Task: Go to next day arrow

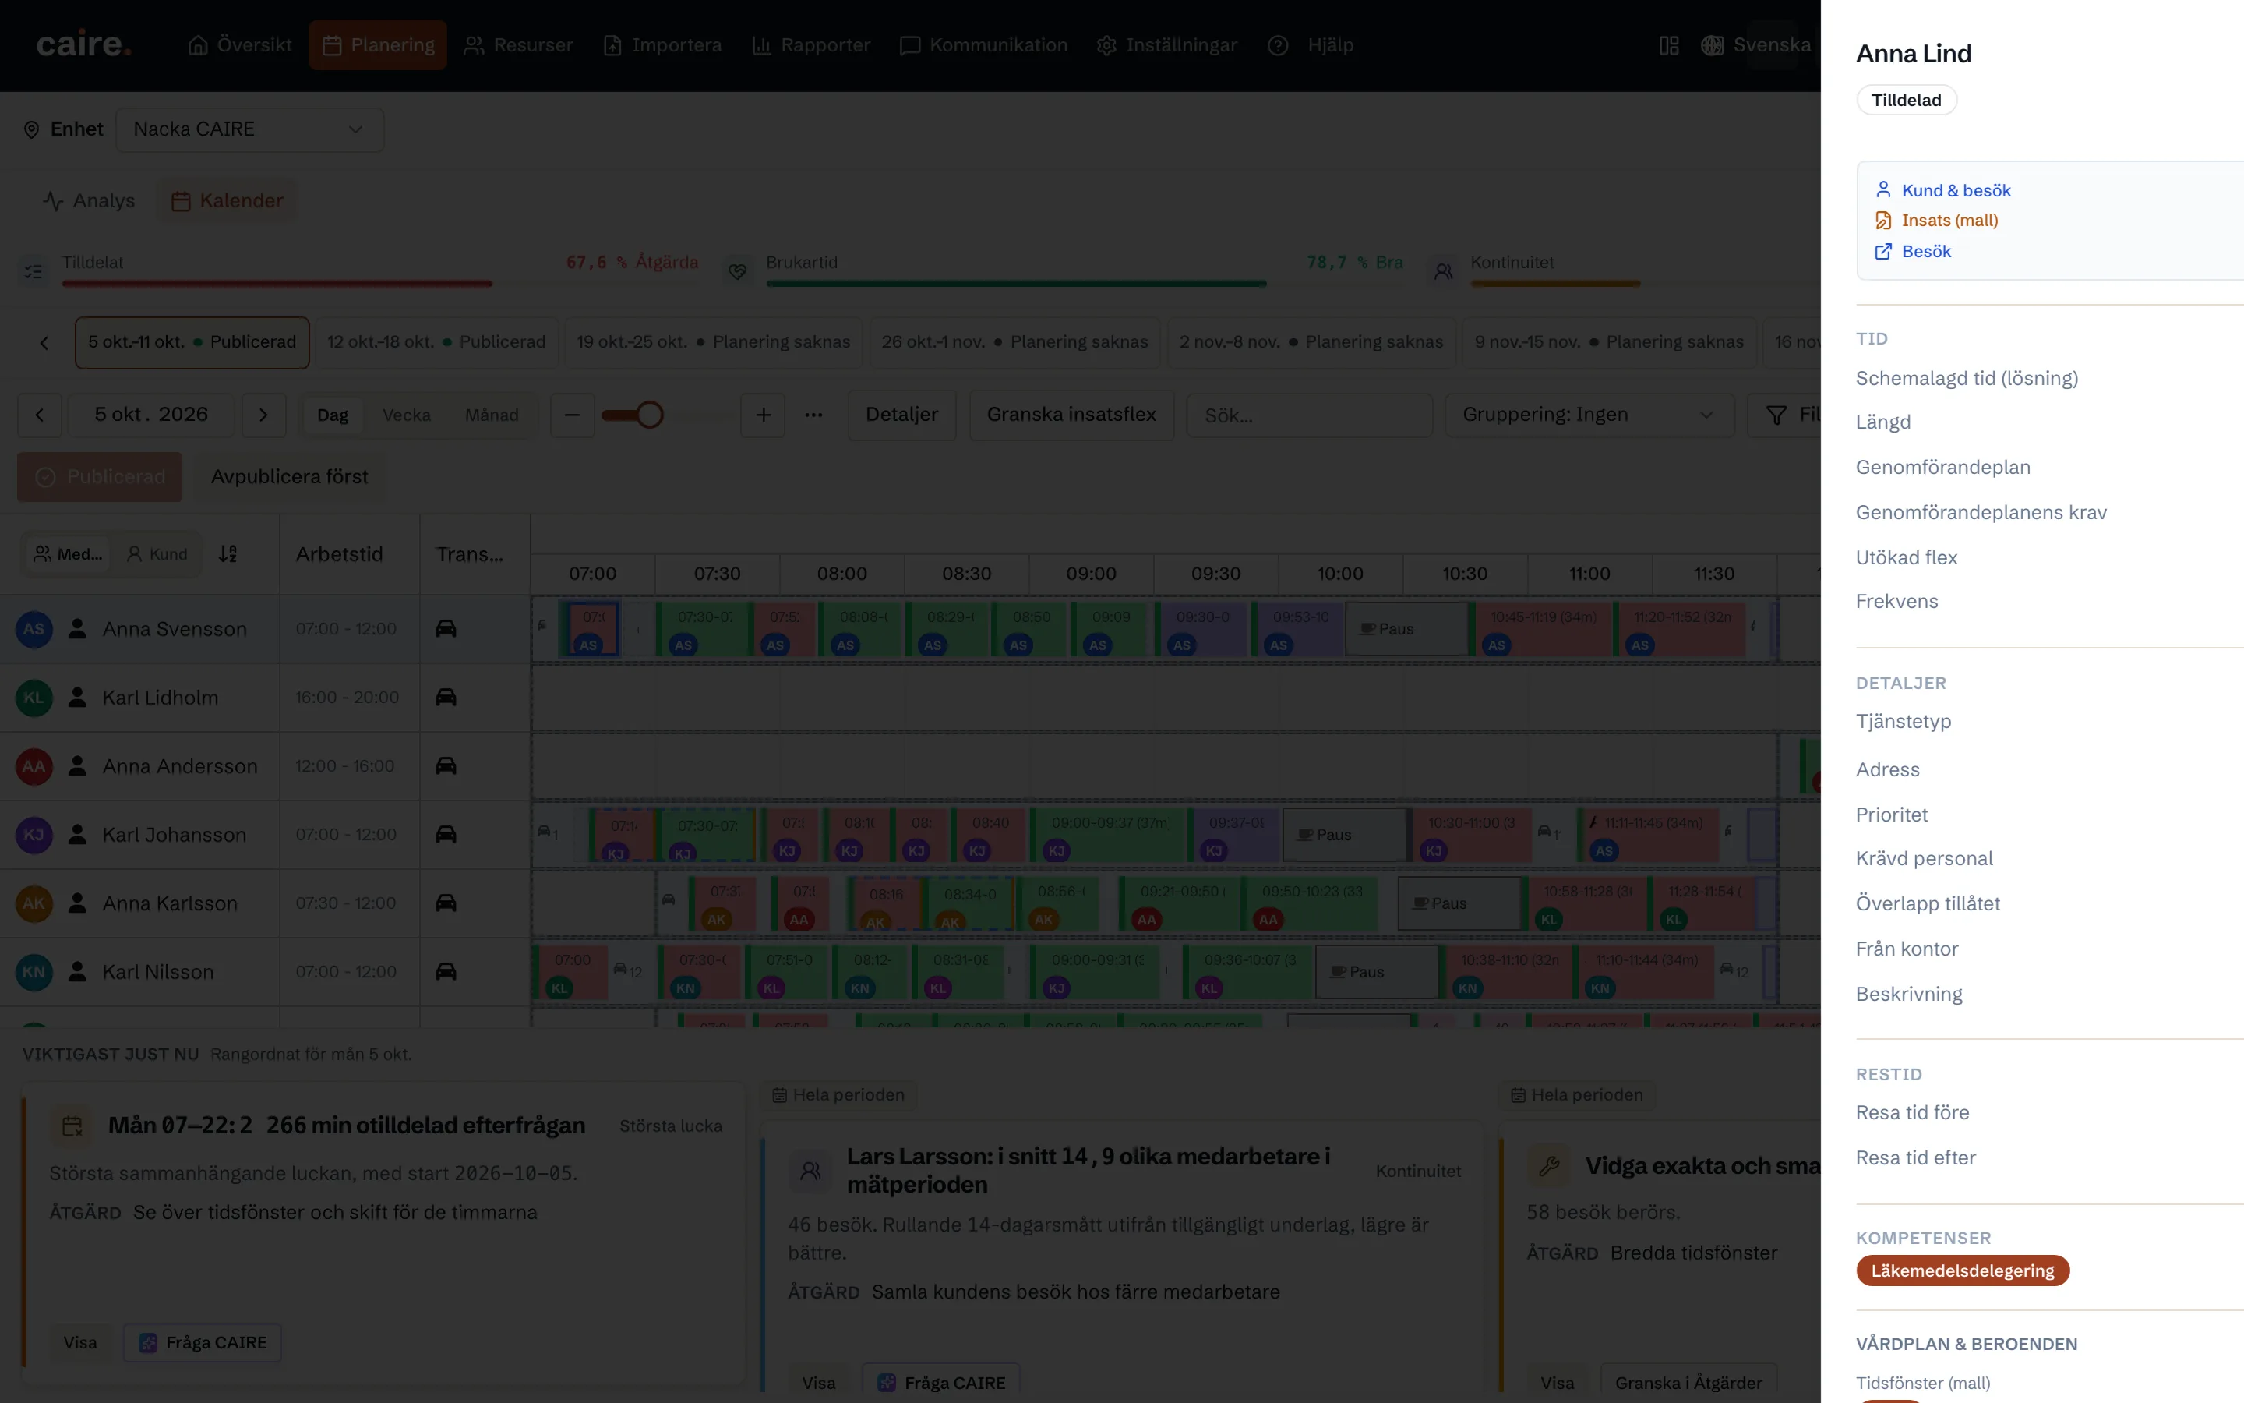Action: coord(263,415)
